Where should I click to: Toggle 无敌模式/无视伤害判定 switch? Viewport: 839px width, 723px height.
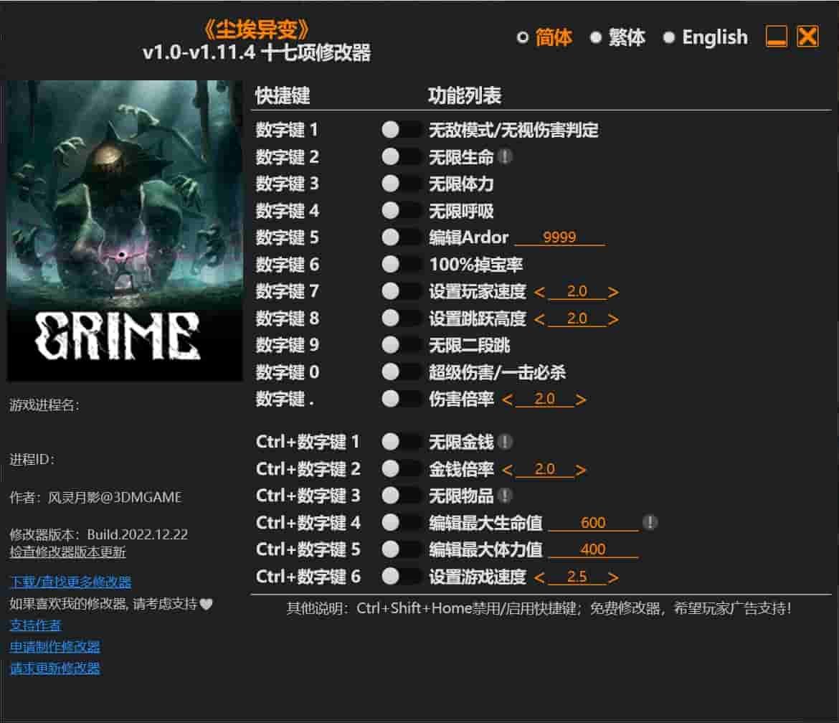401,130
